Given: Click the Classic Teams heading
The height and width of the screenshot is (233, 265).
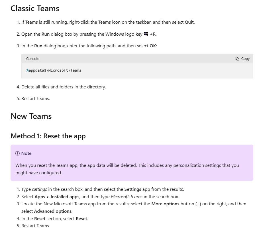Looking at the screenshot, I should pos(35,9).
